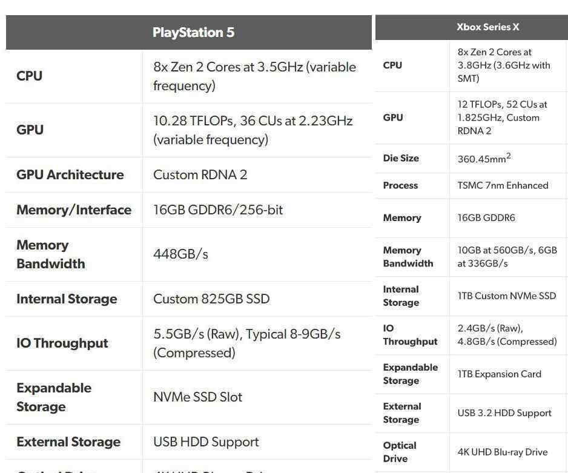
Task: Click the Xbox 4K UHD Blu-ray Drive value
Action: [x=503, y=452]
